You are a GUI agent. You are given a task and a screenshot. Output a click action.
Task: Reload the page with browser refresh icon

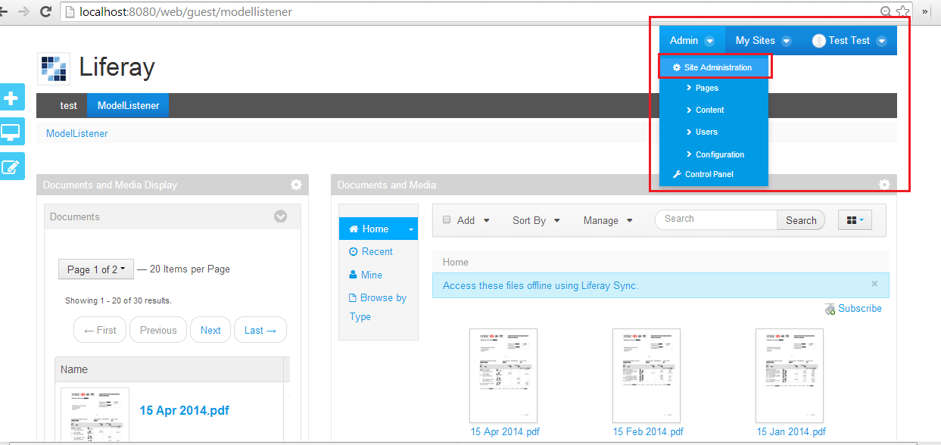45,11
